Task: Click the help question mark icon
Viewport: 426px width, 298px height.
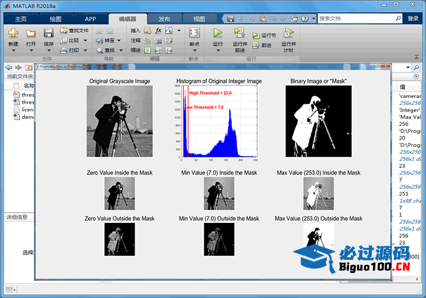Action: click(305, 18)
